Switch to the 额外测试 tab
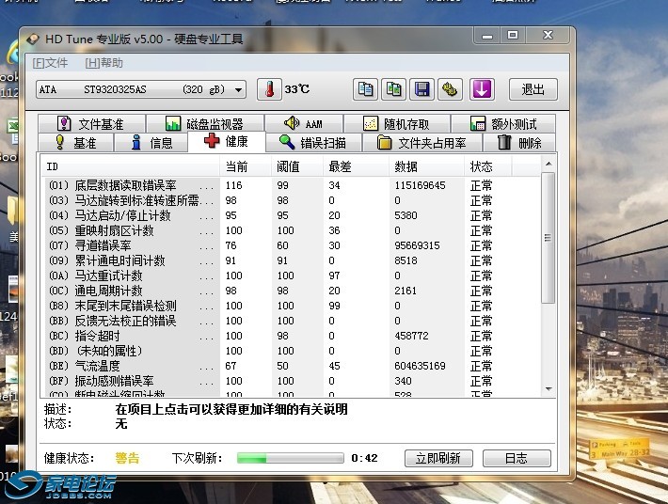This screenshot has height=504, width=668. (x=503, y=124)
